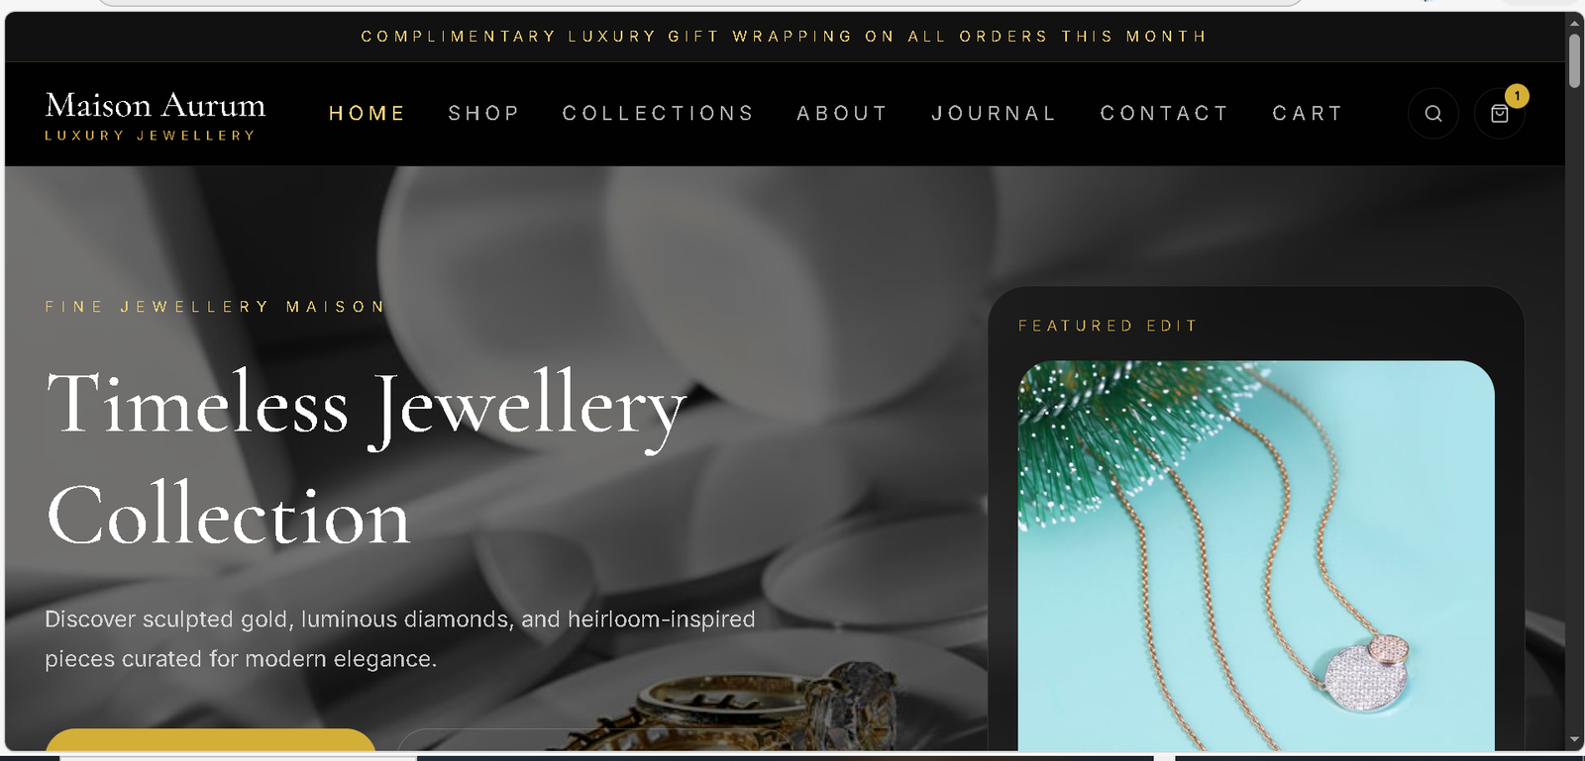1585x761 pixels.
Task: Open the COLLECTIONS nav item
Action: coord(658,114)
